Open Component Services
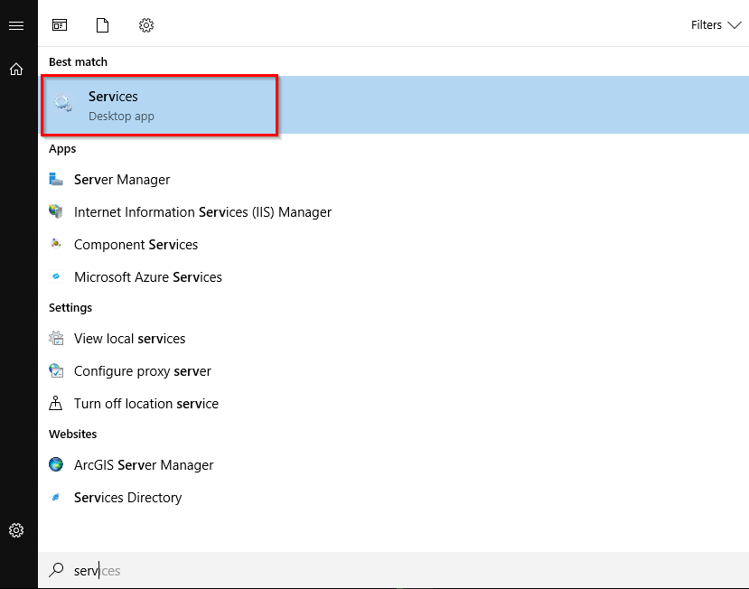749x589 pixels. click(136, 244)
